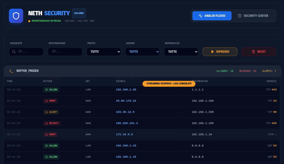Click the Blocked count in log header
The image size is (284, 164).
click(248, 71)
